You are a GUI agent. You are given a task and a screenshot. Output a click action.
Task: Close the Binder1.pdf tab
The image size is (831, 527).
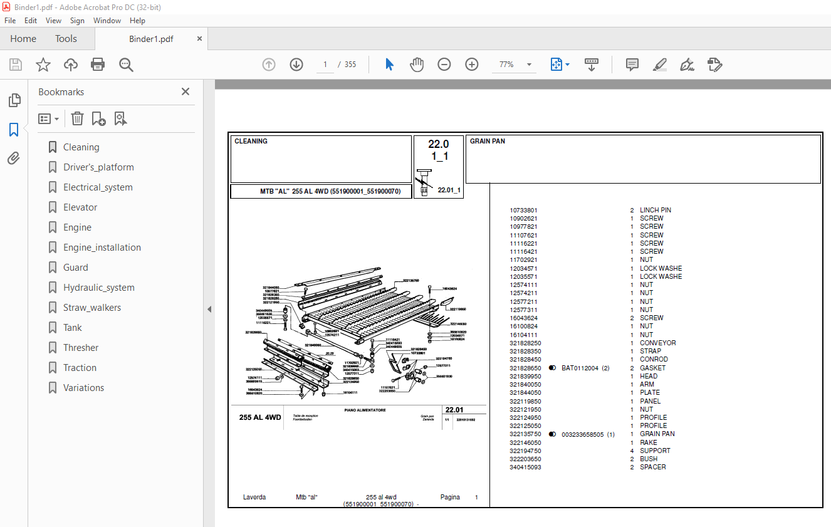tap(200, 38)
